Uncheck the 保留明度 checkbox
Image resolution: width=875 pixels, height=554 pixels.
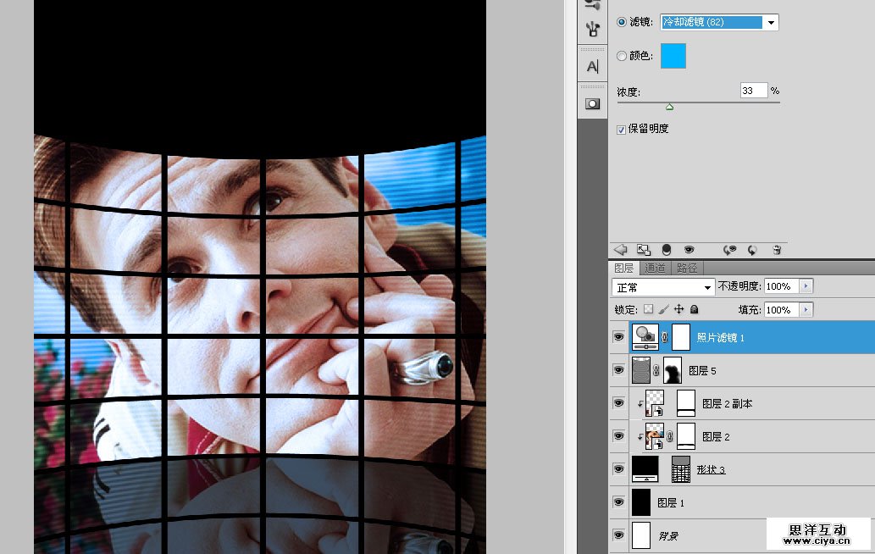pyautogui.click(x=621, y=130)
